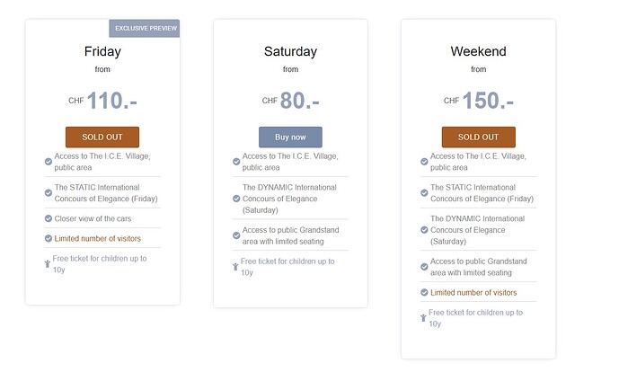
Task: Click the Friday SOLD OUT button
Action: pos(102,137)
